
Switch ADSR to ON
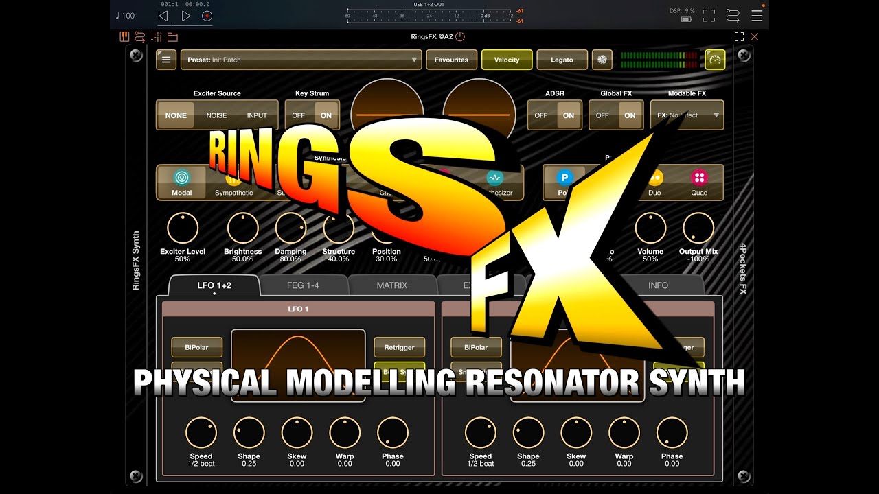(x=569, y=115)
